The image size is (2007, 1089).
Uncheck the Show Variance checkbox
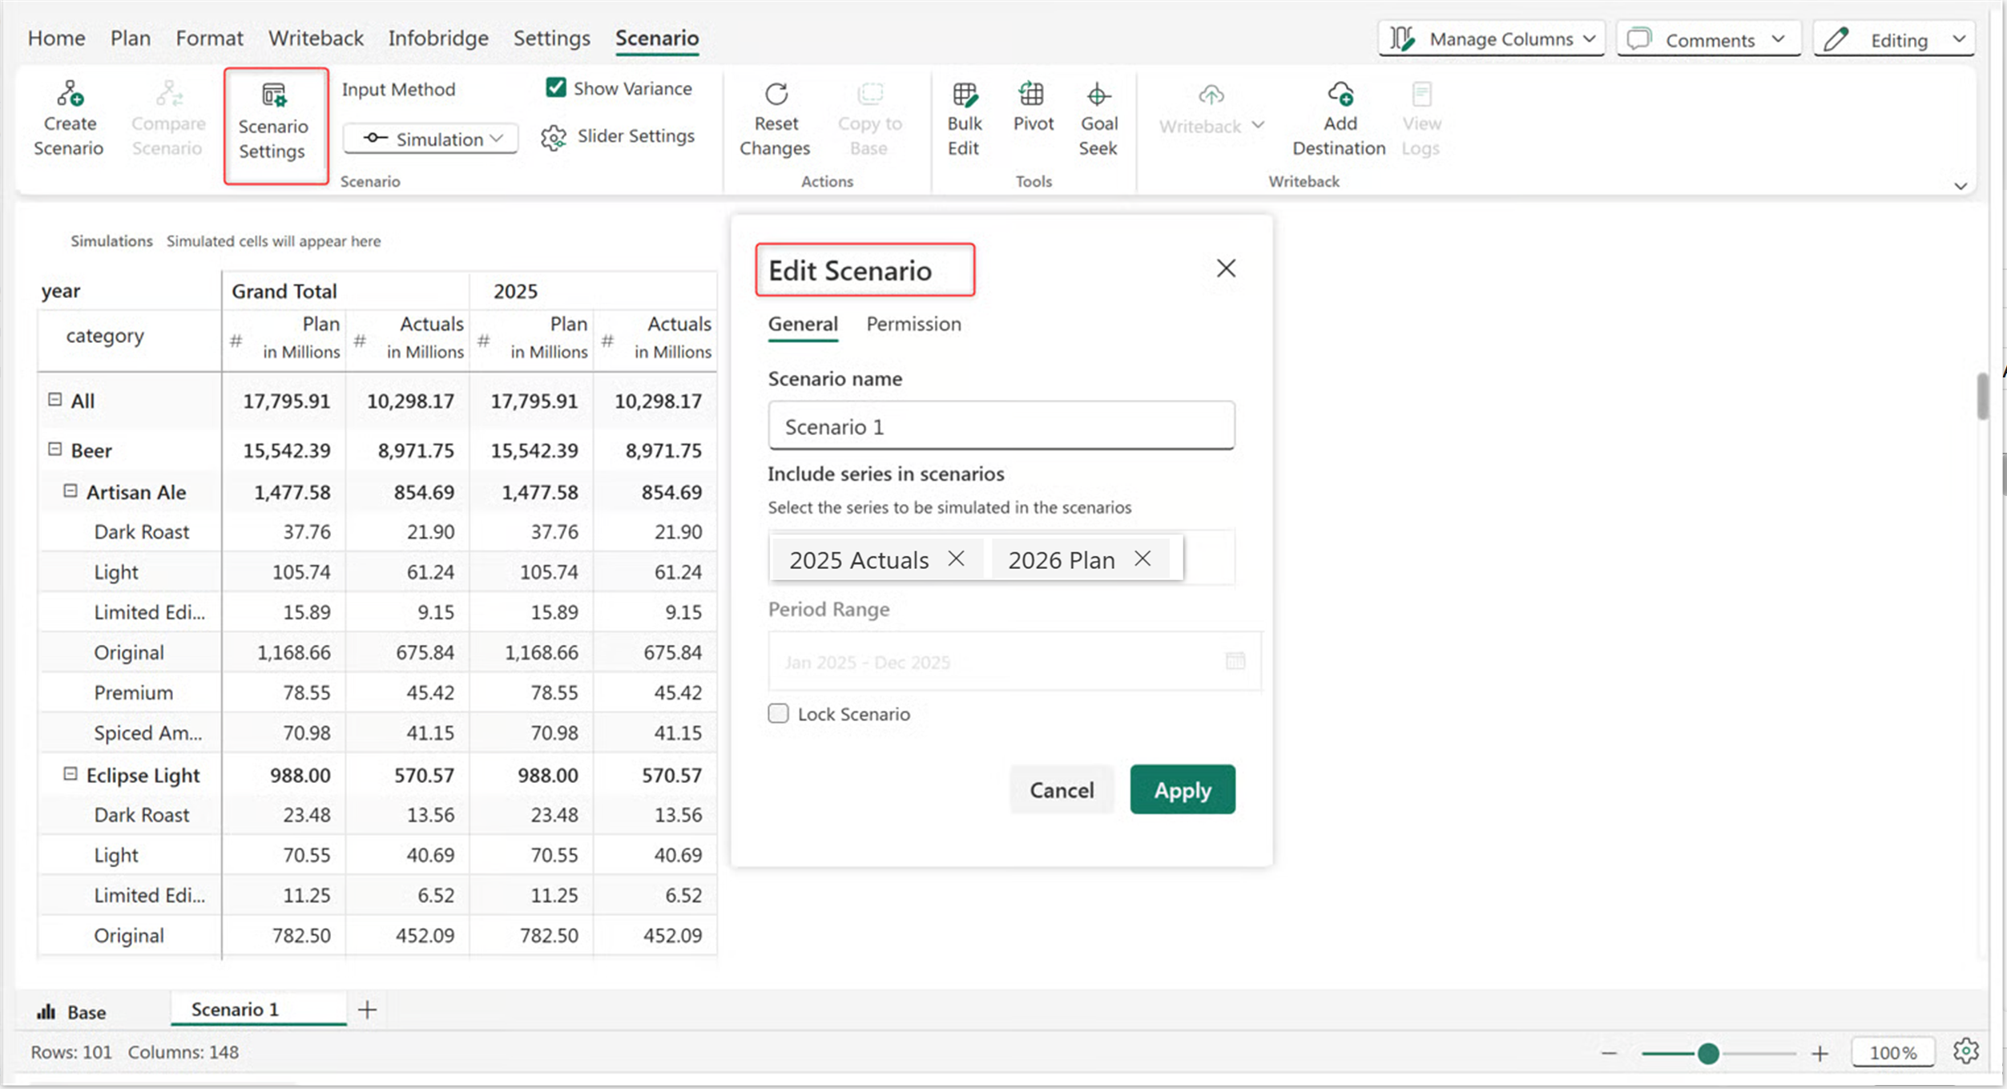[x=555, y=87]
